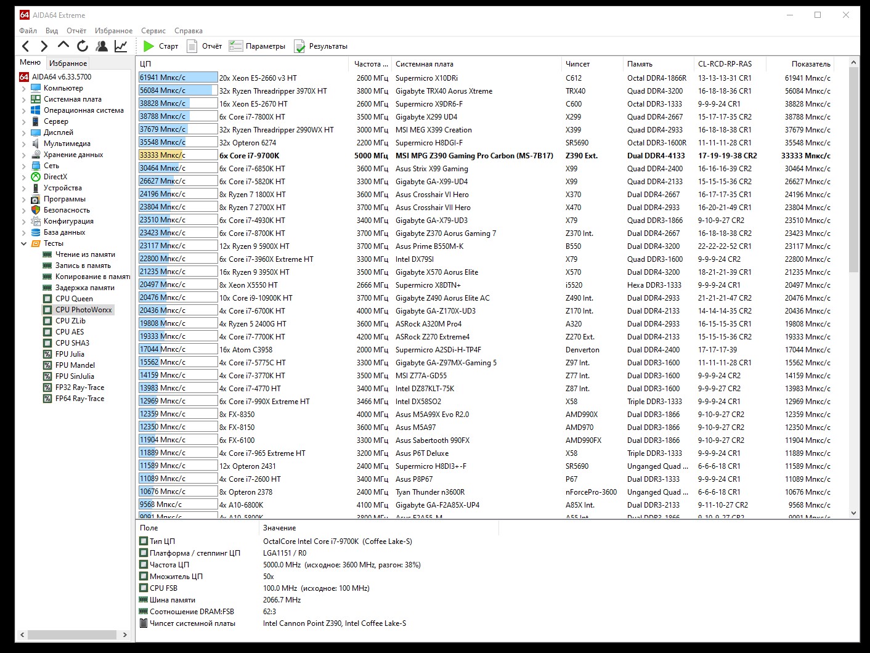Select CPU AES benchmark icon

point(47,332)
